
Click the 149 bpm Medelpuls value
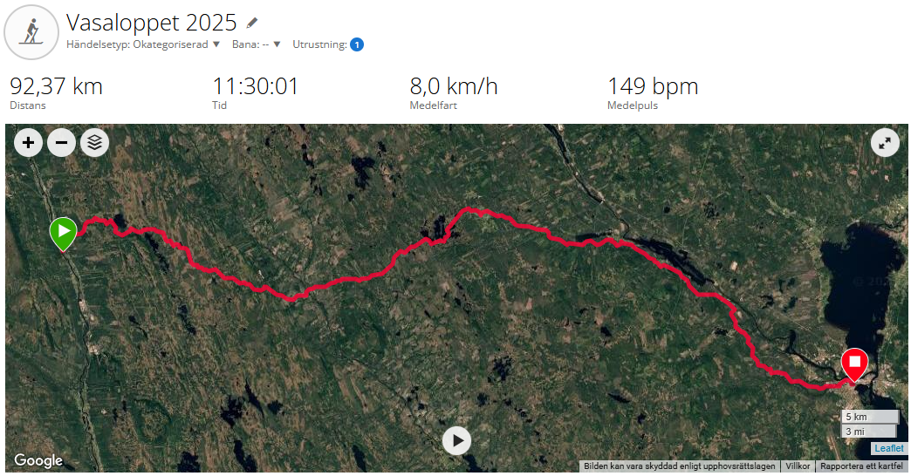pyautogui.click(x=653, y=86)
